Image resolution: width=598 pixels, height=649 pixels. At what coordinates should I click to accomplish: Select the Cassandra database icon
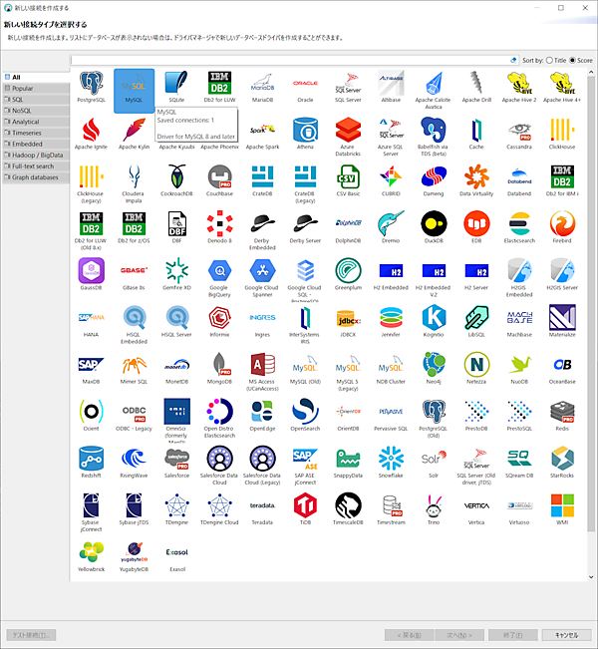(519, 132)
